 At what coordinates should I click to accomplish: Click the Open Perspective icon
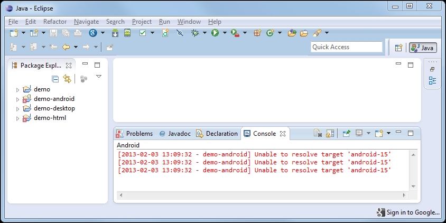click(x=399, y=48)
